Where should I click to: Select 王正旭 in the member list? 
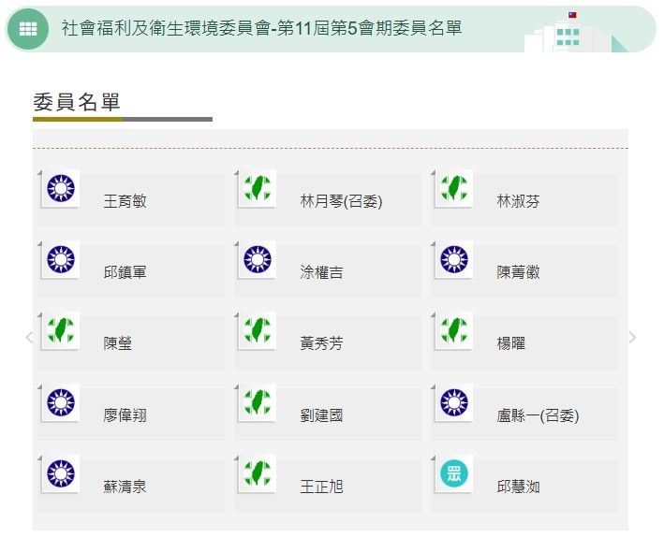pos(321,487)
